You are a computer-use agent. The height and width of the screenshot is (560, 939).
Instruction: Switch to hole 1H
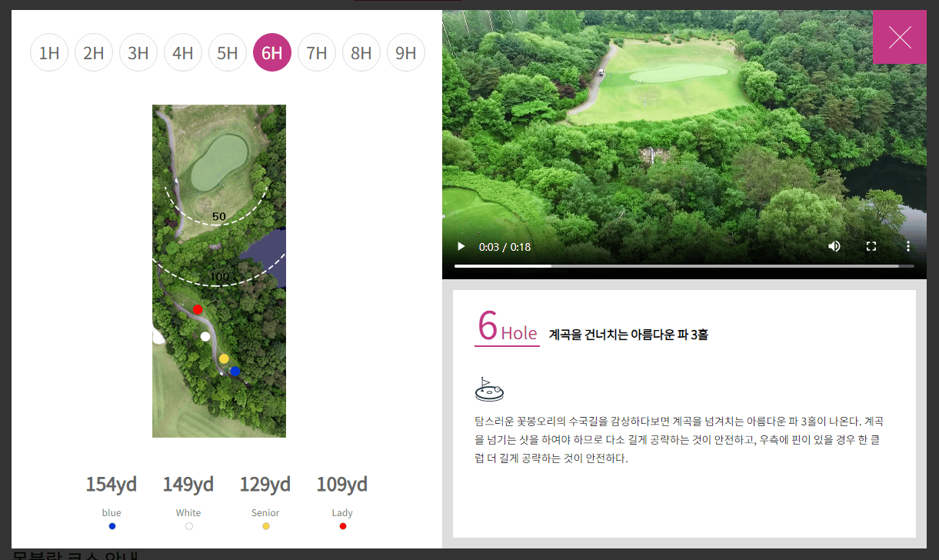click(x=49, y=52)
